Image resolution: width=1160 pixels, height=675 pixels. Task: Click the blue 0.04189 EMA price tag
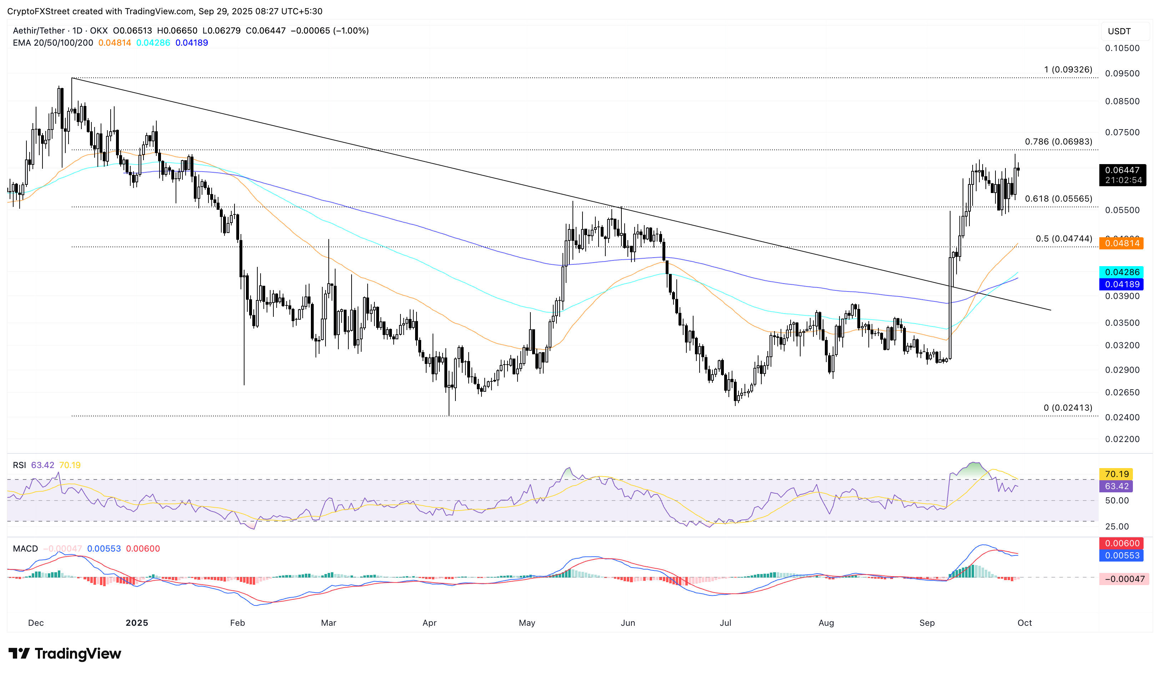click(1122, 284)
